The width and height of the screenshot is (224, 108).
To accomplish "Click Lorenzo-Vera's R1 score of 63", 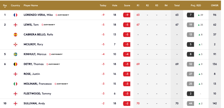I will coord(138,15).
